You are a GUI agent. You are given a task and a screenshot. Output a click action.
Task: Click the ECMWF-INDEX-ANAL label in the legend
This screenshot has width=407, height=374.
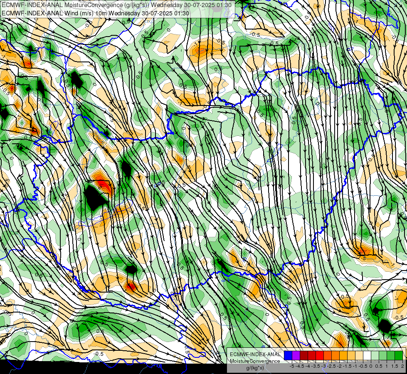[x=255, y=354]
